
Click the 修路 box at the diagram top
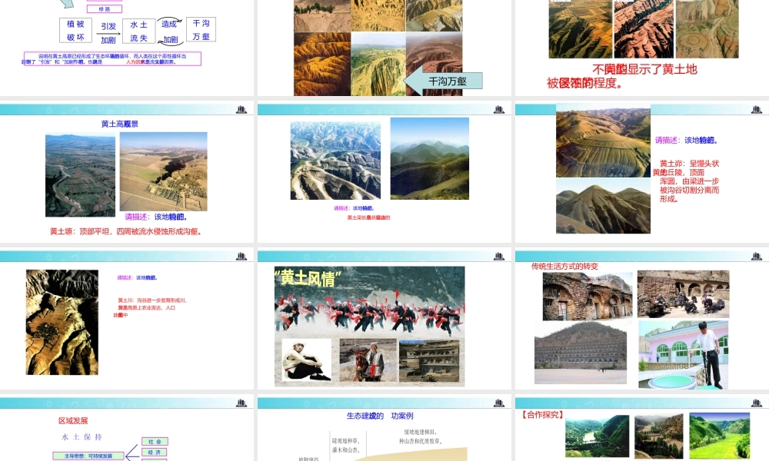(x=105, y=8)
